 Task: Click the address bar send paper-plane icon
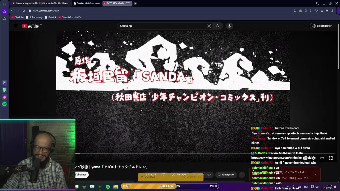311,11
